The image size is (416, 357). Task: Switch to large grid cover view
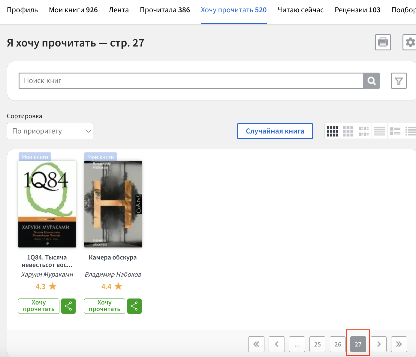point(348,131)
